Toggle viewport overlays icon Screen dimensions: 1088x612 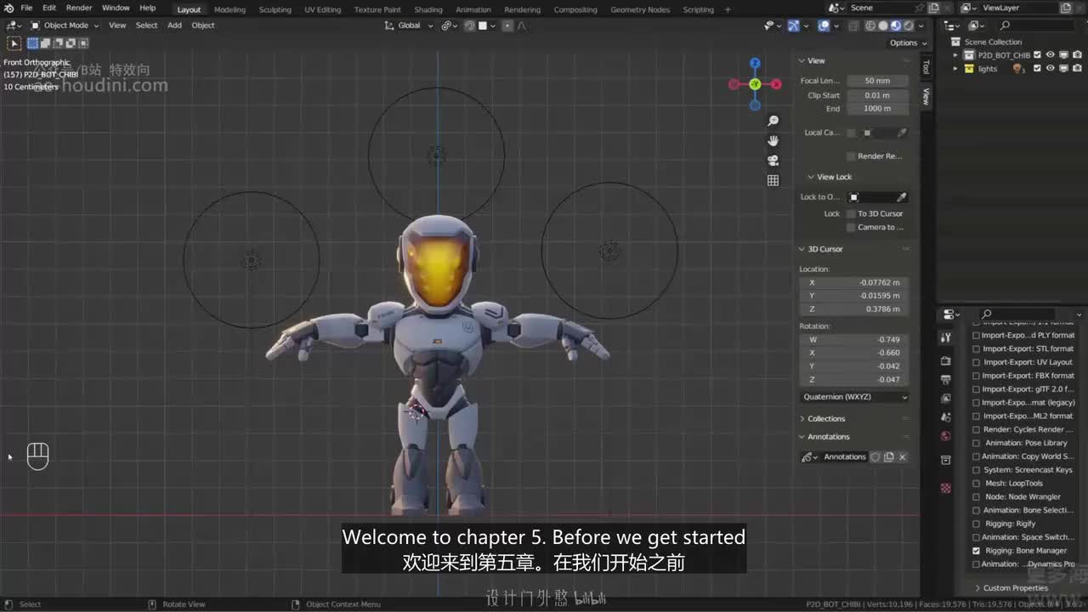click(823, 25)
